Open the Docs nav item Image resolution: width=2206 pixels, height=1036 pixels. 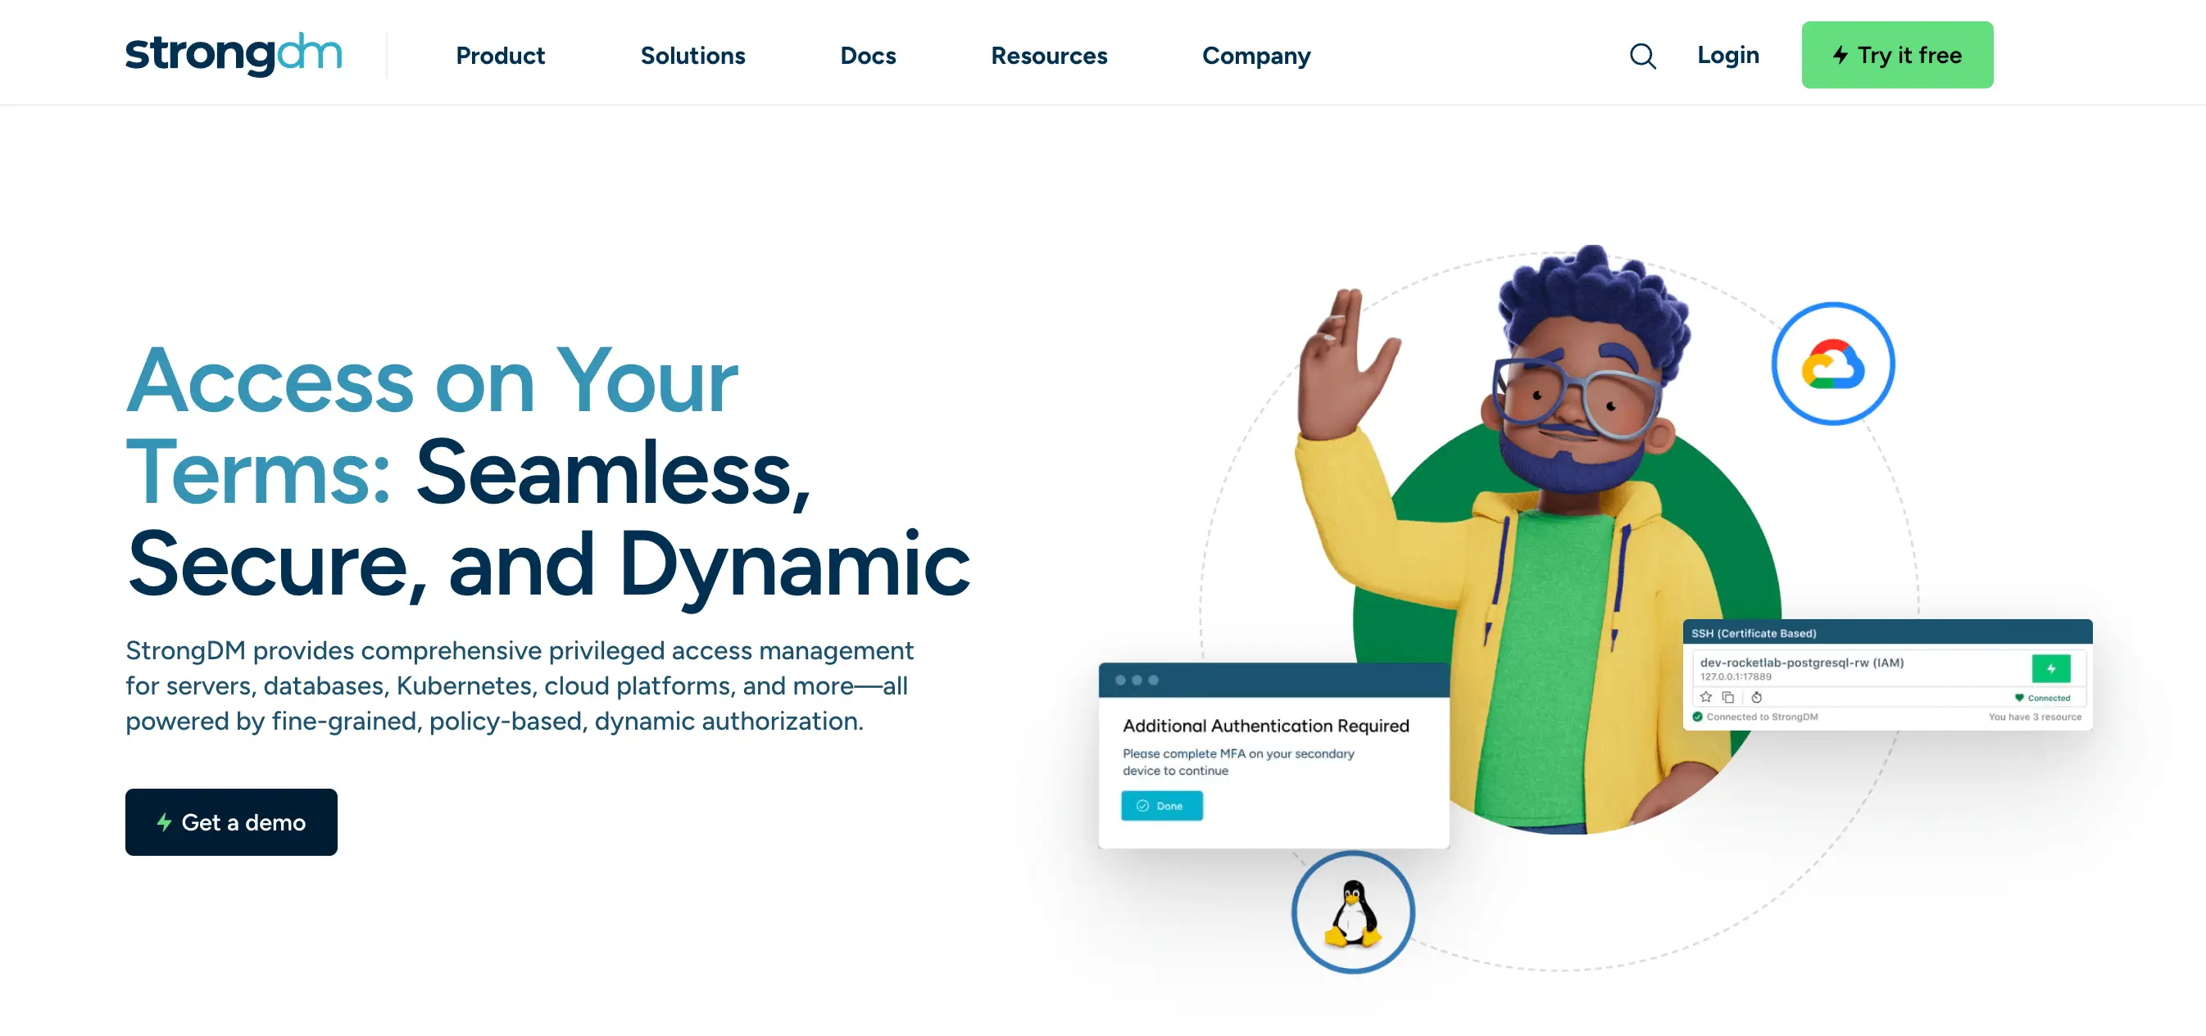point(868,56)
